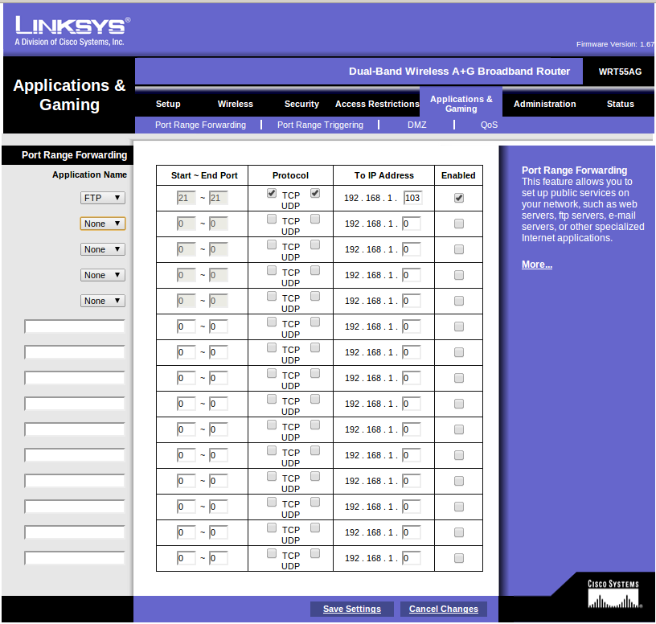This screenshot has height=624, width=656.
Task: Click the first blank application name text field
Action: click(75, 326)
